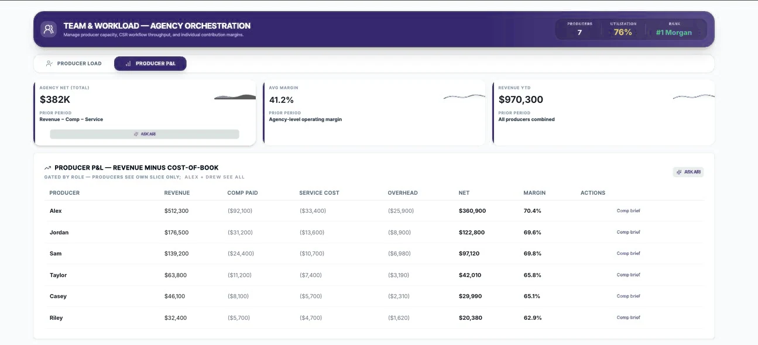Click the team icon in the header banner
Image resolution: width=758 pixels, height=345 pixels.
coord(49,29)
